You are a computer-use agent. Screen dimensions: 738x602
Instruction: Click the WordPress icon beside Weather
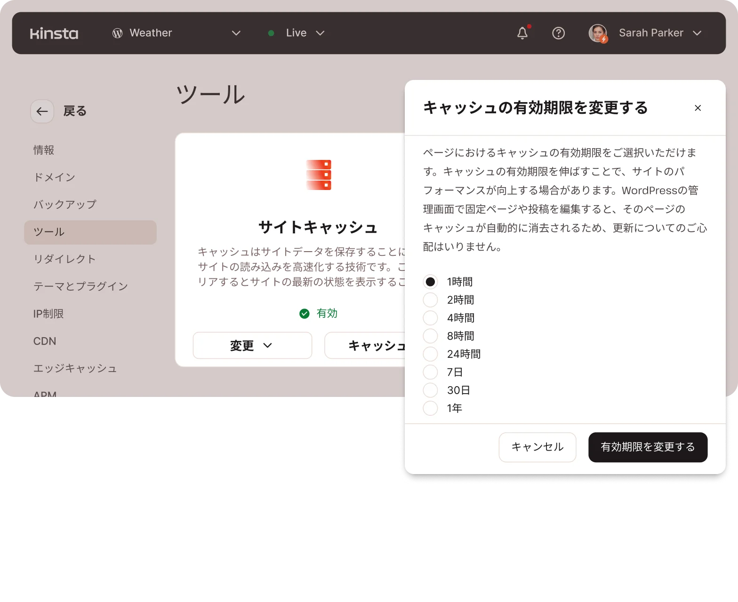click(x=118, y=33)
